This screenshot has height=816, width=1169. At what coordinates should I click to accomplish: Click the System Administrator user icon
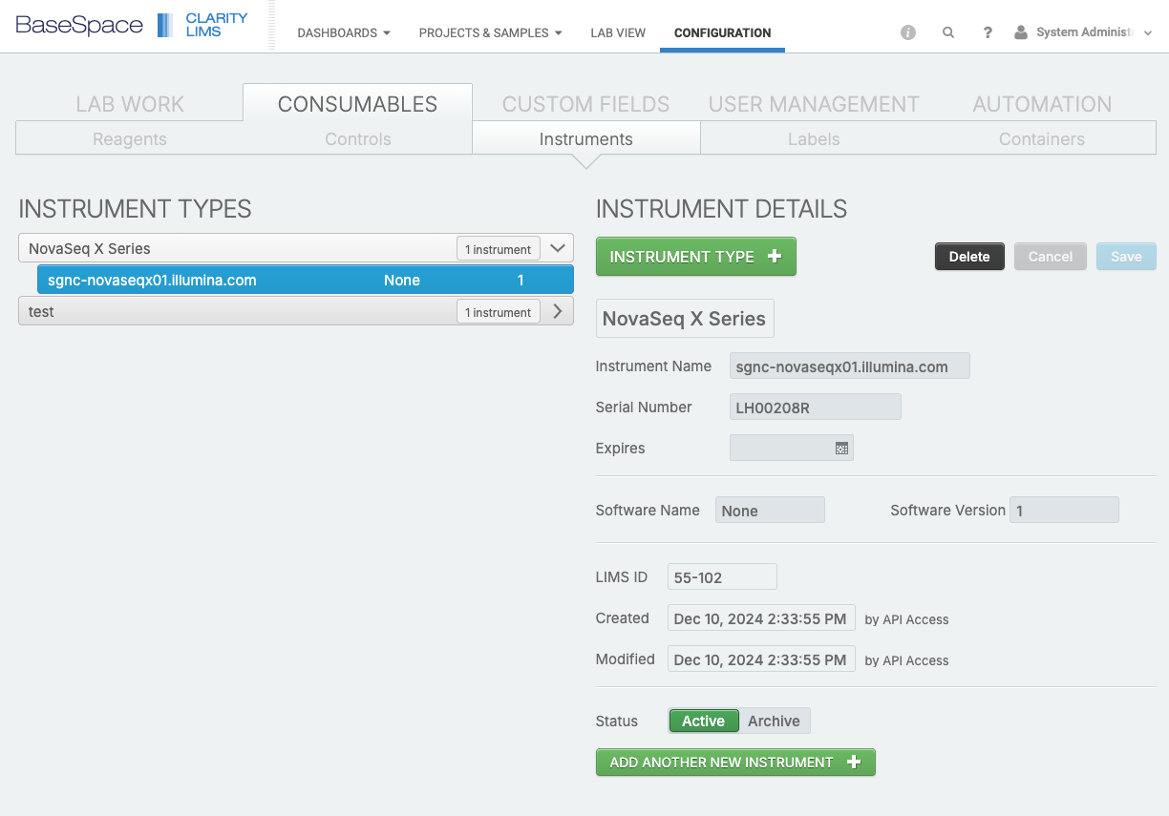tap(1021, 32)
